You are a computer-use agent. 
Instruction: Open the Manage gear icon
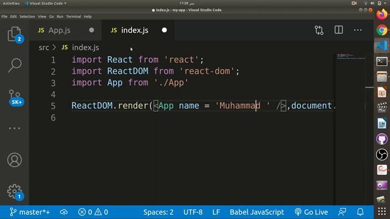coord(15,192)
